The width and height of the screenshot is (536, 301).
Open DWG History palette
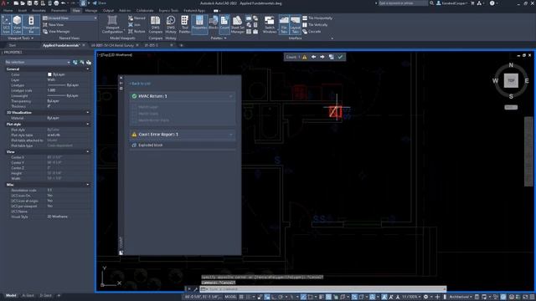click(x=171, y=24)
